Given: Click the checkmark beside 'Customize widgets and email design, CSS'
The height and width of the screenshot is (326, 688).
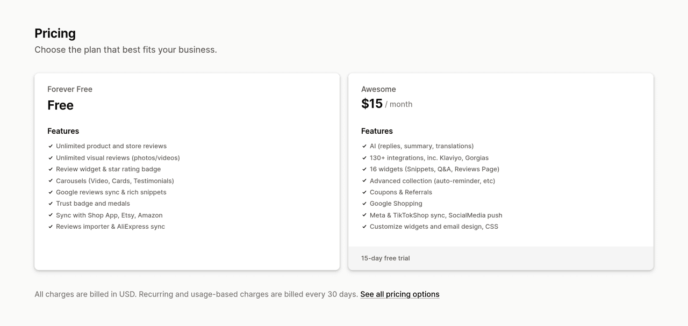Looking at the screenshot, I should click(x=364, y=227).
